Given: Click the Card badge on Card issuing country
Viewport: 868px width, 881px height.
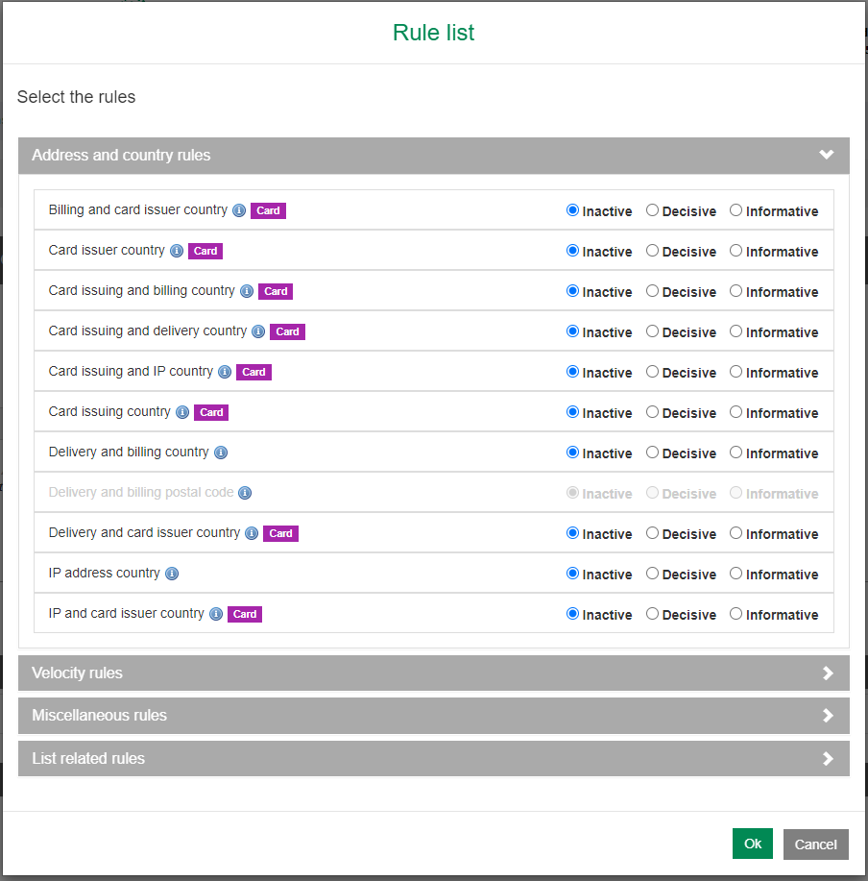Looking at the screenshot, I should coord(210,412).
